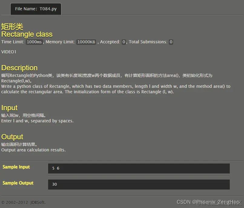The height and width of the screenshot is (208, 244).
Task: Click the 1000ms time limit value
Action: click(x=34, y=42)
